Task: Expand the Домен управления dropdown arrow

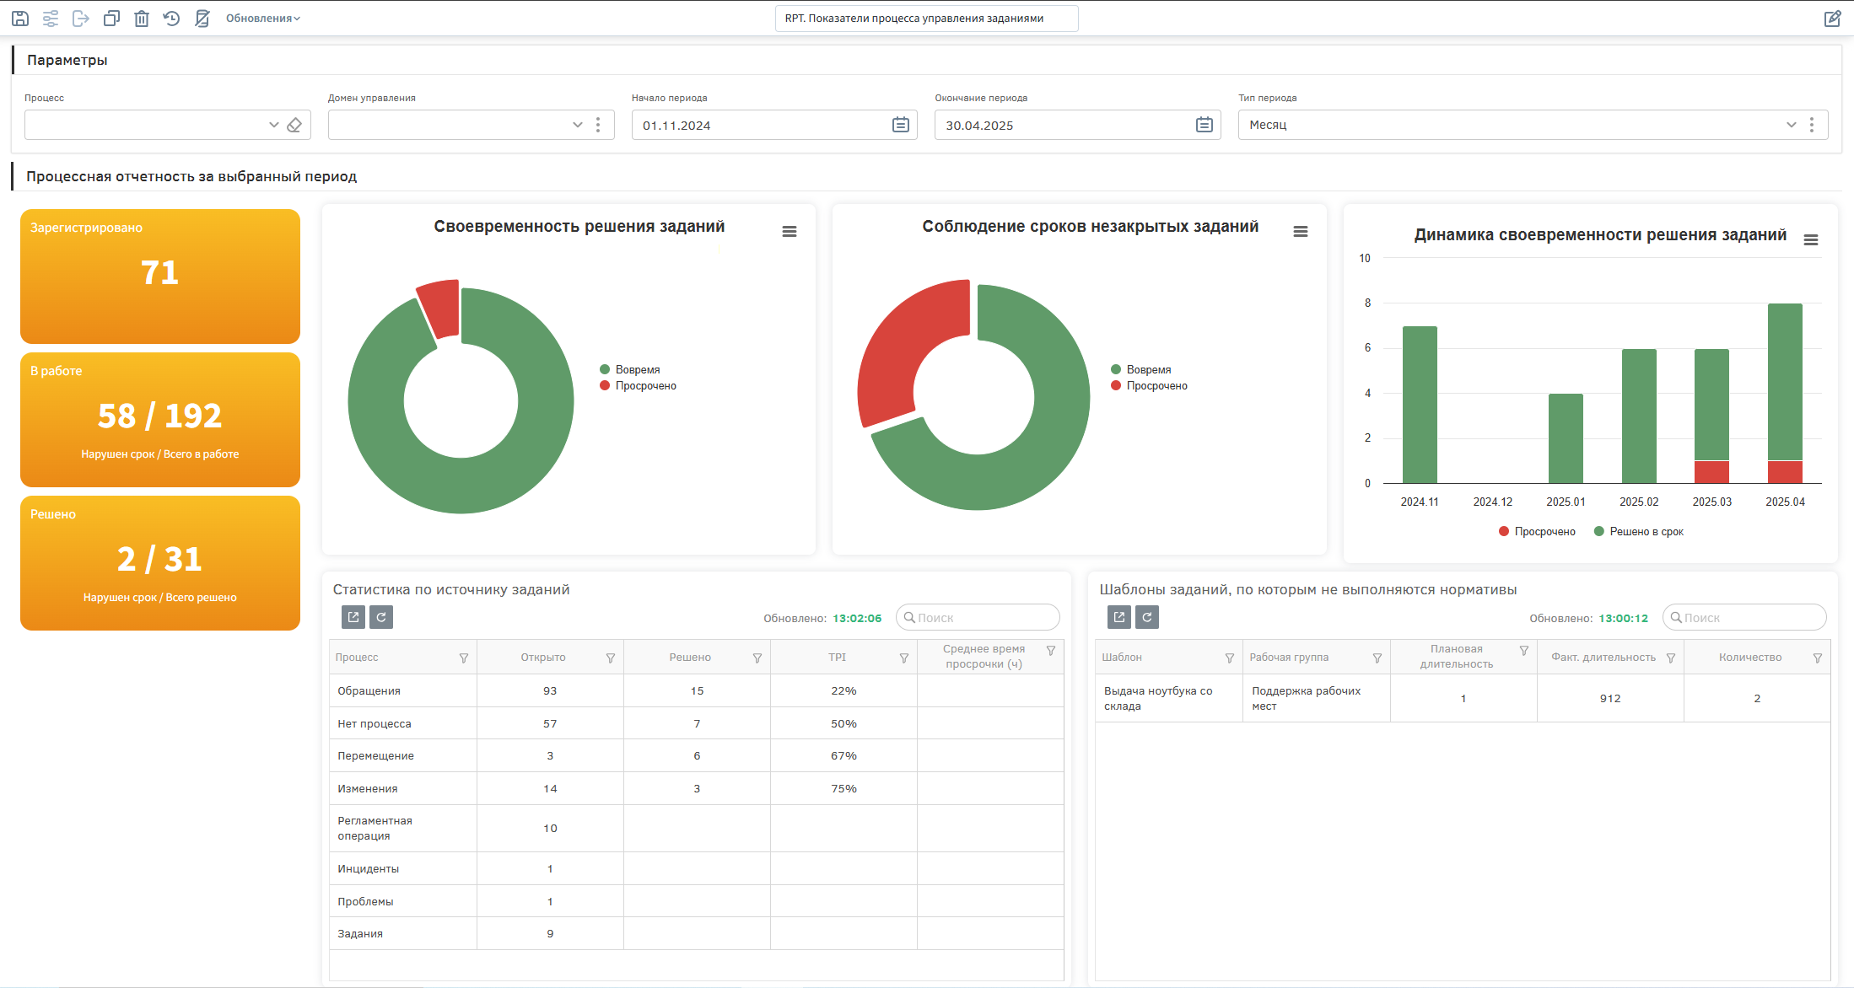Action: click(x=578, y=125)
